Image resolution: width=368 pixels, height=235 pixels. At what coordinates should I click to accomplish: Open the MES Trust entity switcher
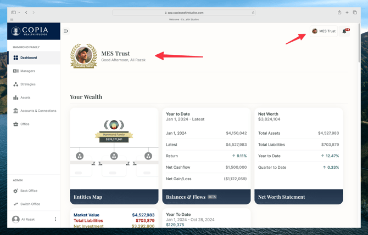pyautogui.click(x=324, y=31)
